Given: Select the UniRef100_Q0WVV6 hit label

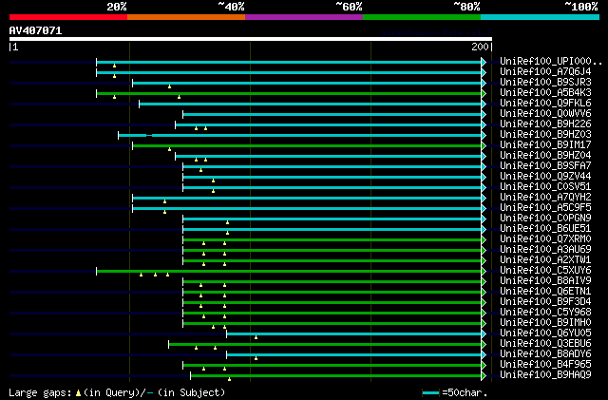Looking at the screenshot, I should click(545, 114).
